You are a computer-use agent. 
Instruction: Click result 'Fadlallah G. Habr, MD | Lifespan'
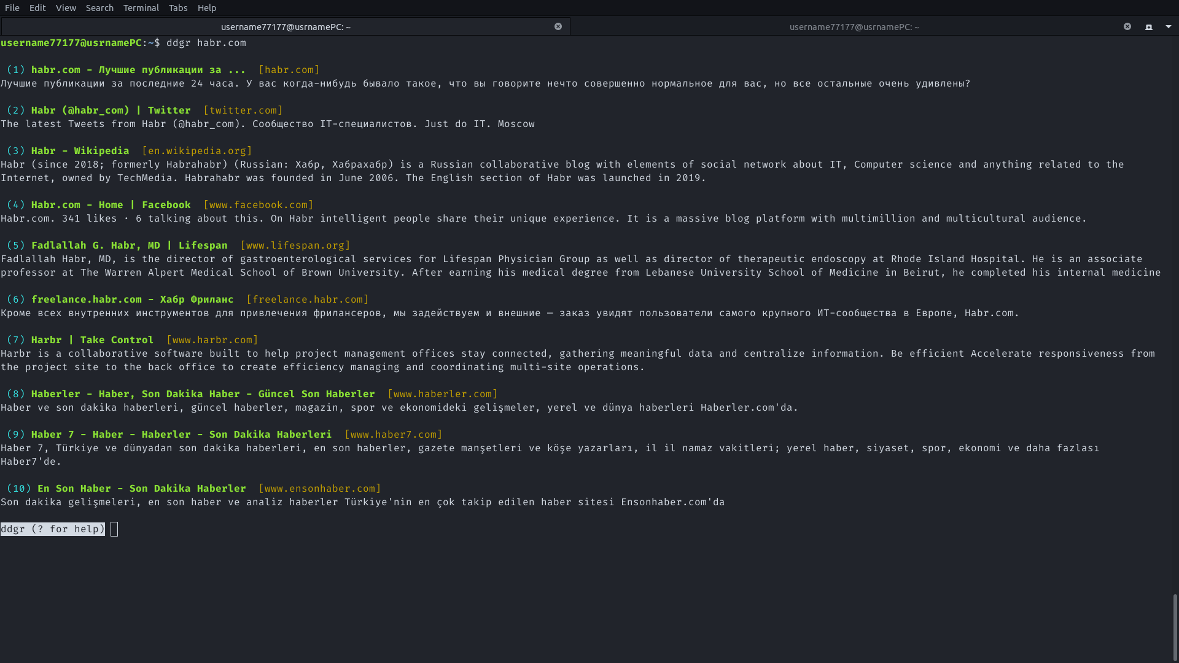pos(130,246)
